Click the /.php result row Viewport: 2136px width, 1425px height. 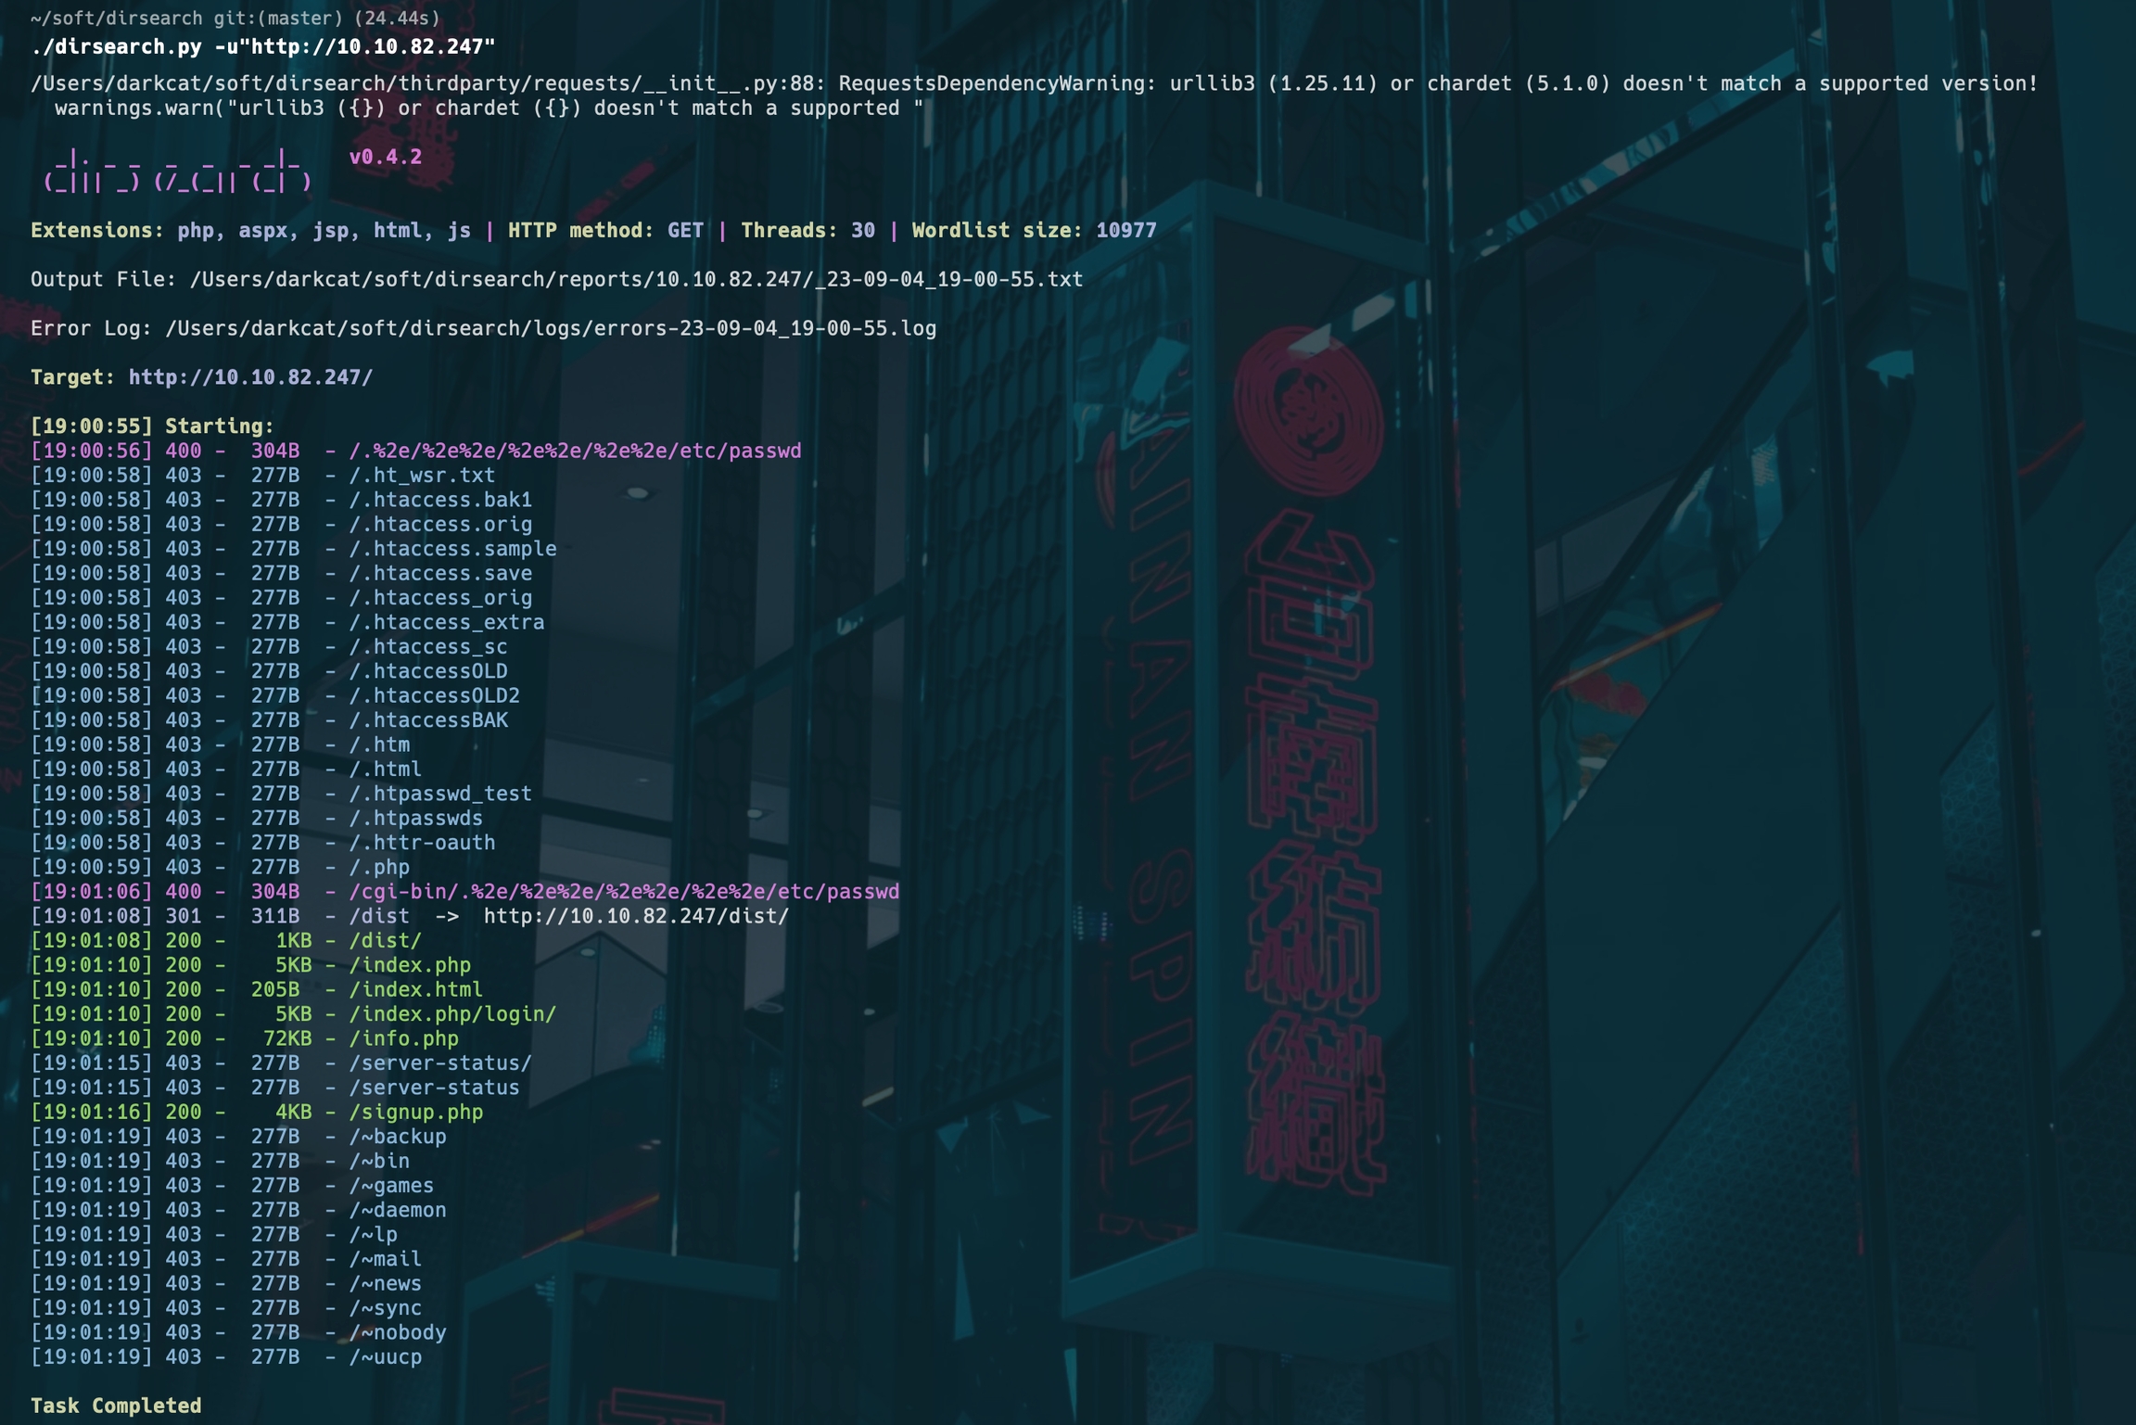[221, 868]
